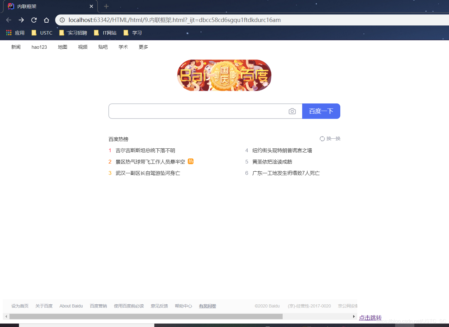This screenshot has width=449, height=327.
Task: Click footer link 使用百度前必读
Action: click(x=129, y=306)
